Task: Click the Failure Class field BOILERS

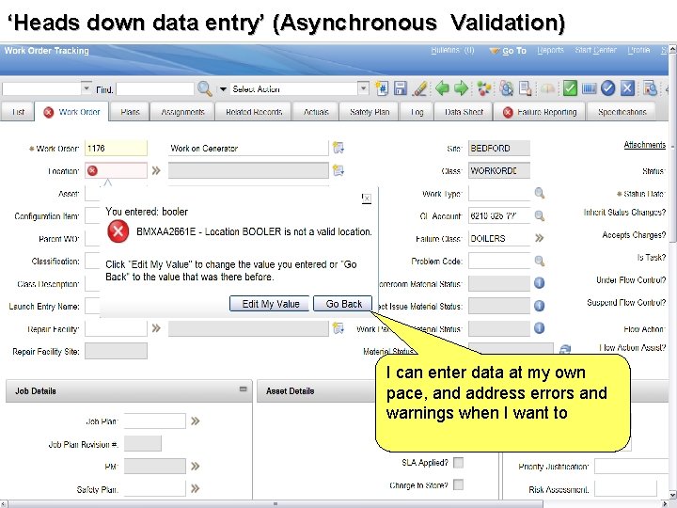Action: pos(499,238)
